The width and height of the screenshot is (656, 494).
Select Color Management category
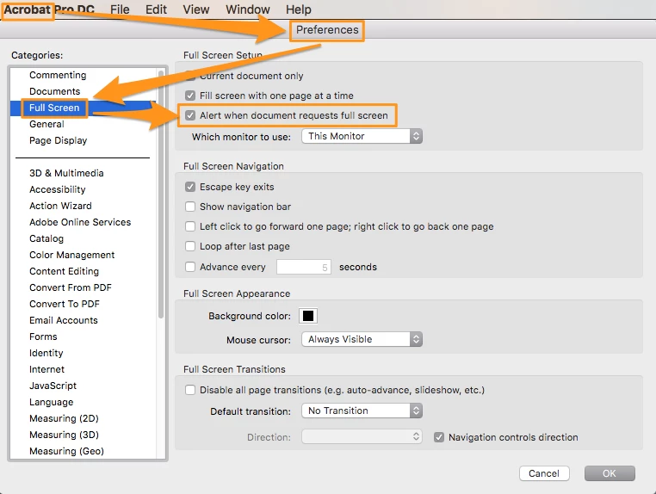coord(72,255)
